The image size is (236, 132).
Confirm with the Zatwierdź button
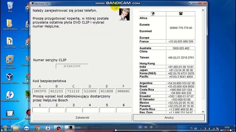82,118
